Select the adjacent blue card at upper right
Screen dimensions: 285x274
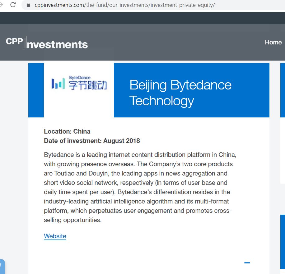[x=283, y=90]
